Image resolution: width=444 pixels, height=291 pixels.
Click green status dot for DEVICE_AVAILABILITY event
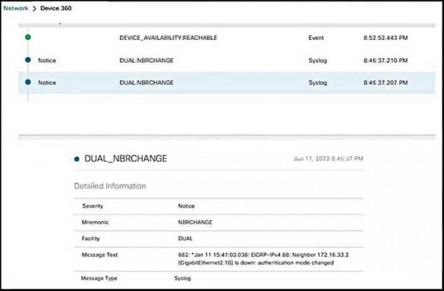pyautogui.click(x=28, y=37)
